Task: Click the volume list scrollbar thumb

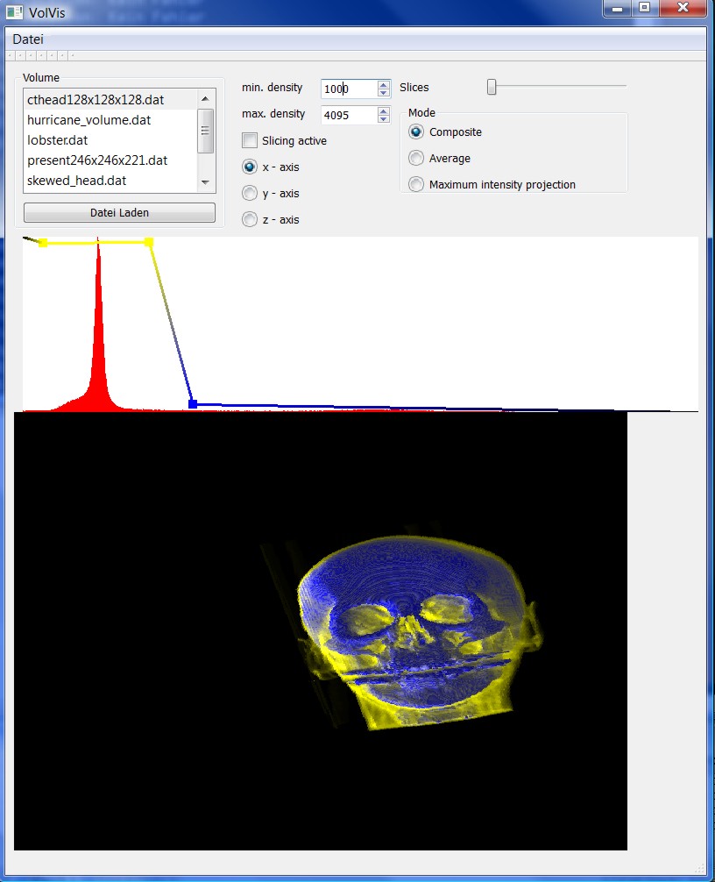Action: point(205,131)
